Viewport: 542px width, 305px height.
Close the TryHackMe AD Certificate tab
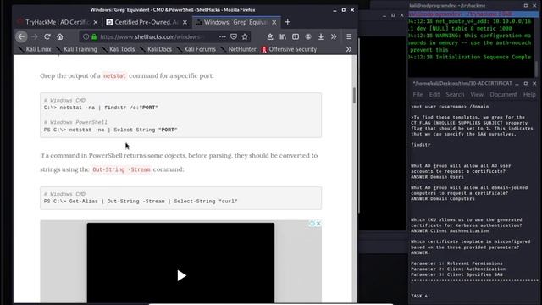[96, 22]
